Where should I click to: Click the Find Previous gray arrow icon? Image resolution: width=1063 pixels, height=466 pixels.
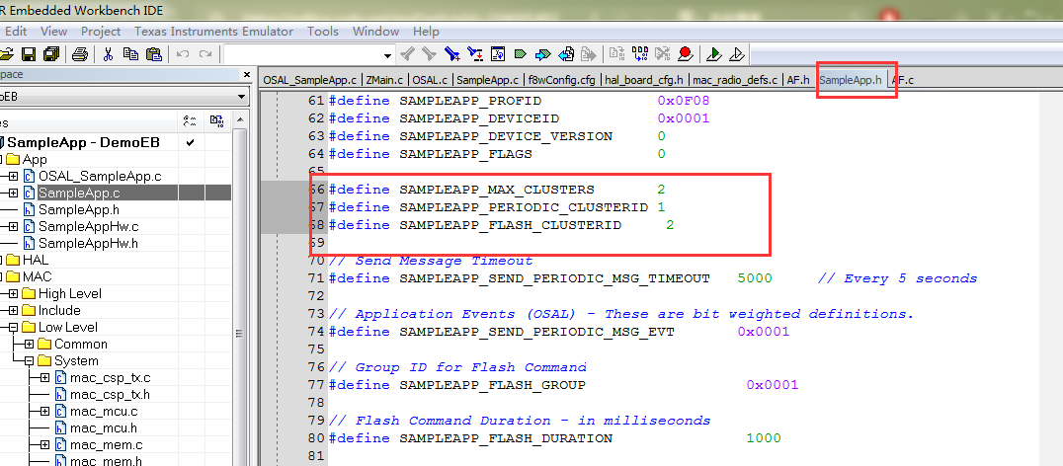click(407, 54)
